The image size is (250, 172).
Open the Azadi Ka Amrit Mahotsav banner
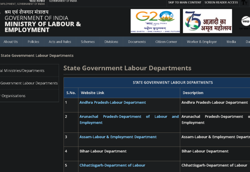tap(207, 21)
